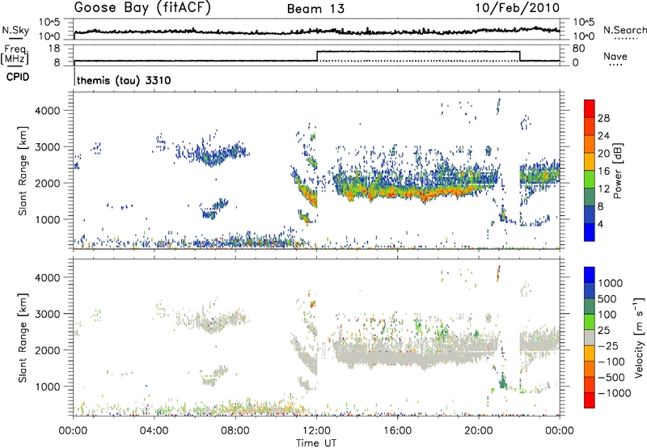Click the "80" Nave scale tick label
Screen dimensions: 647x448
578,49
